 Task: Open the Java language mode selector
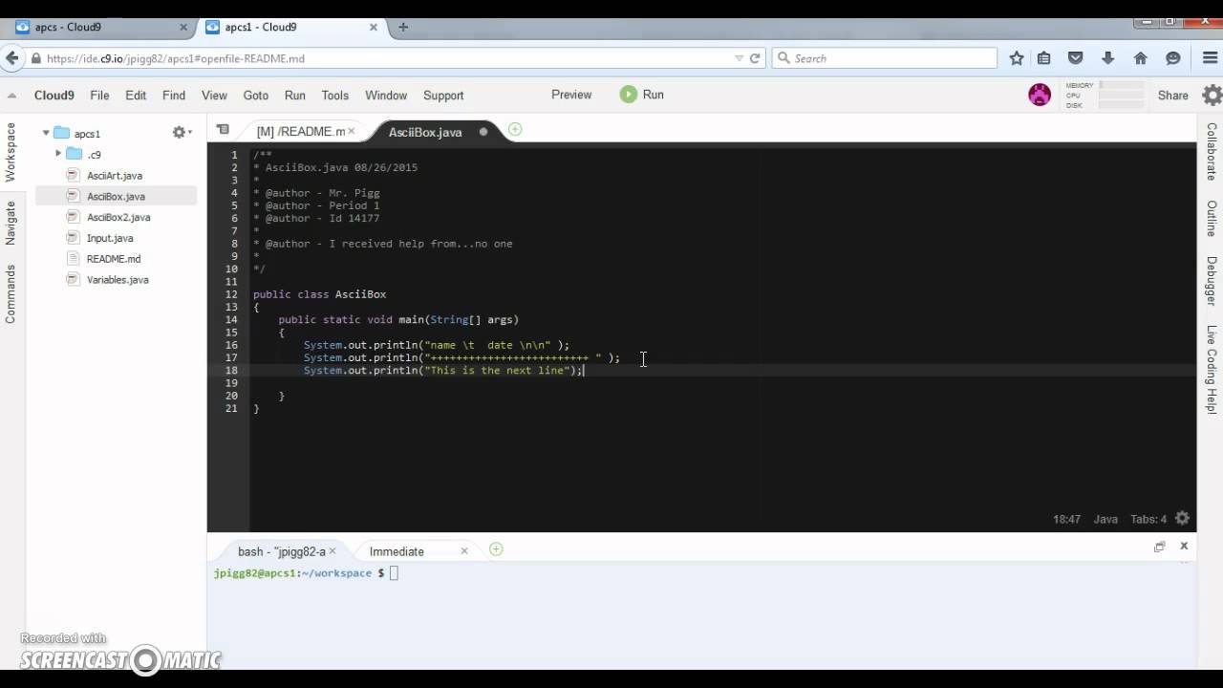1105,519
